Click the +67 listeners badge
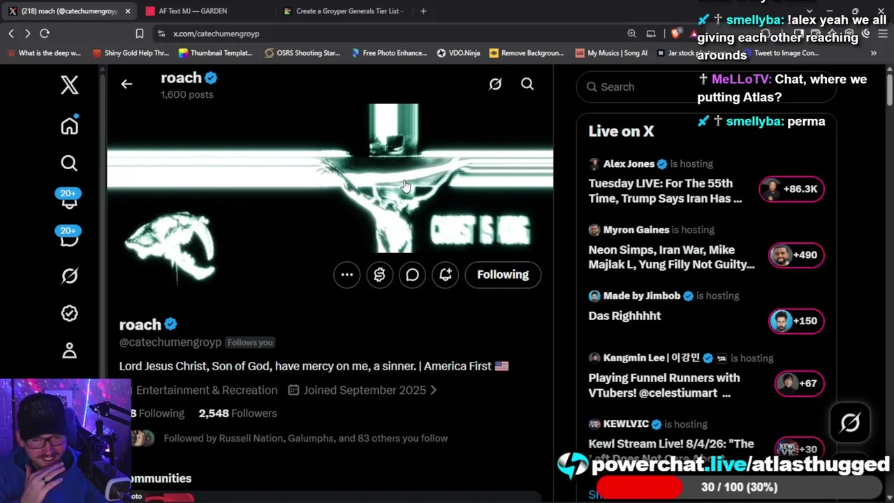 (x=799, y=383)
